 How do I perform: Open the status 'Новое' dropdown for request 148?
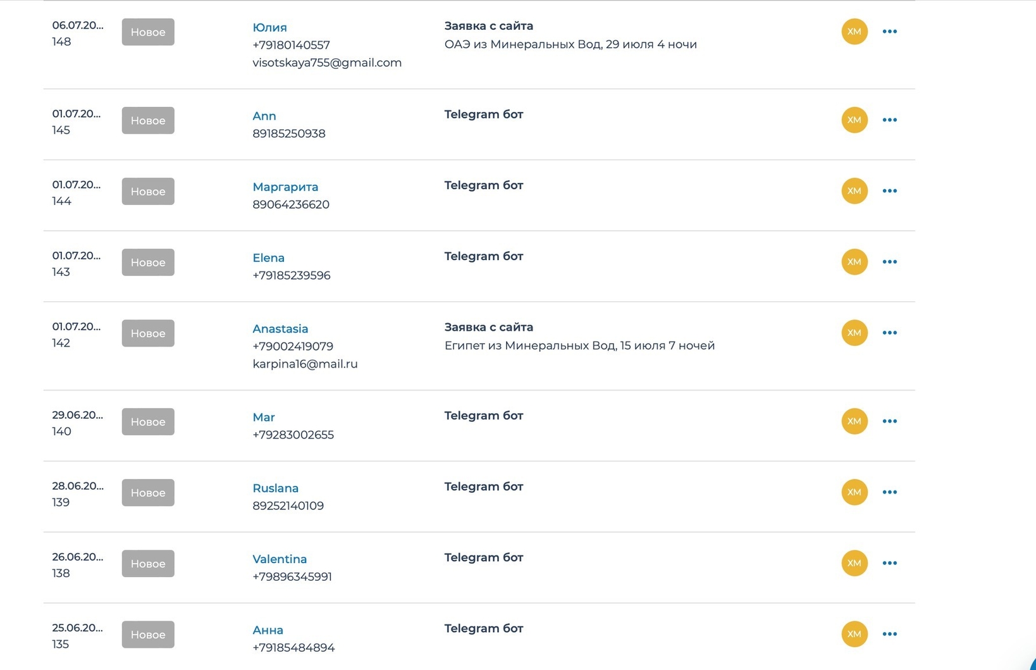(148, 32)
